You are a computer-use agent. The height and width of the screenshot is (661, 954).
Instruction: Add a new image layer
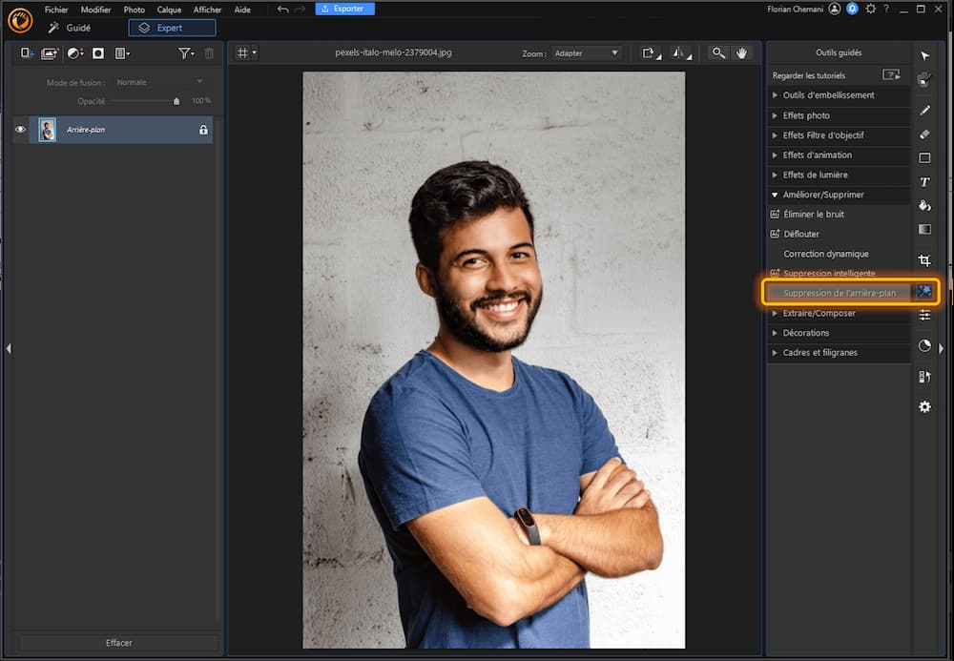pos(50,53)
